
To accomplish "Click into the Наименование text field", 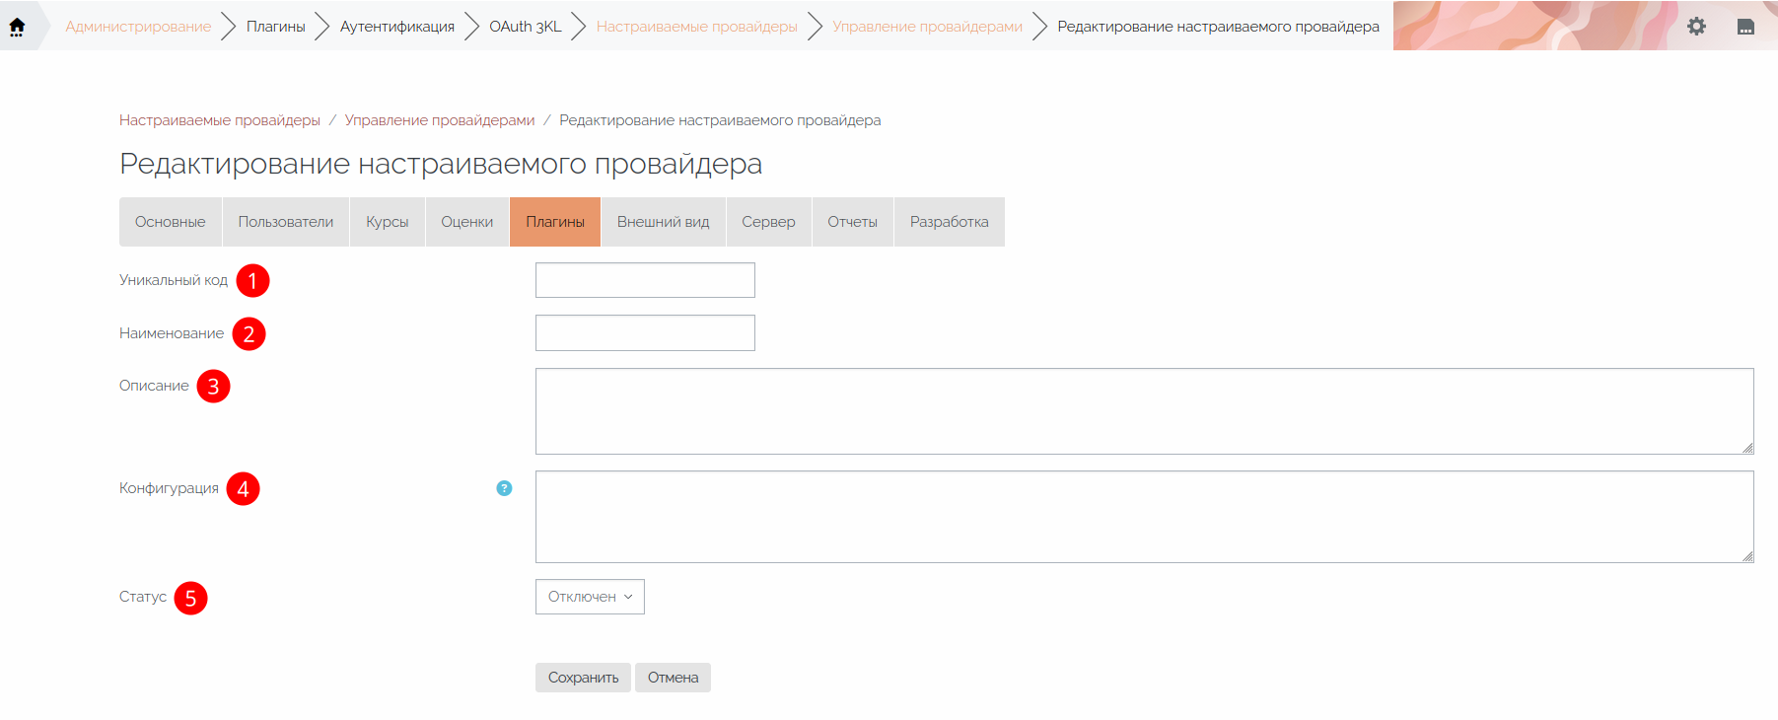I will pyautogui.click(x=645, y=333).
